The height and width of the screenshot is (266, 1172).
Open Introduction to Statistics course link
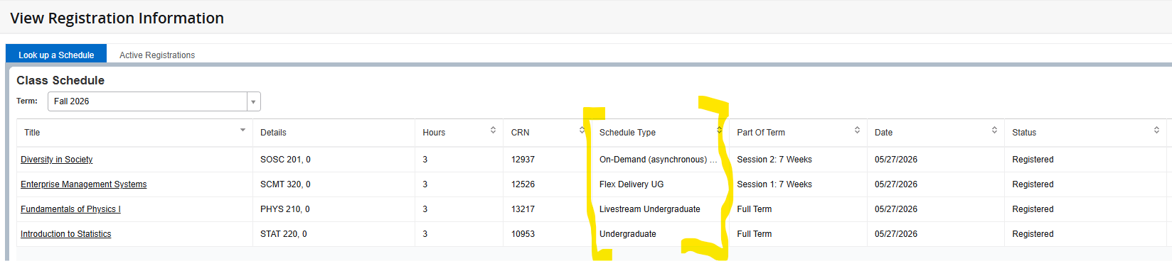click(65, 234)
